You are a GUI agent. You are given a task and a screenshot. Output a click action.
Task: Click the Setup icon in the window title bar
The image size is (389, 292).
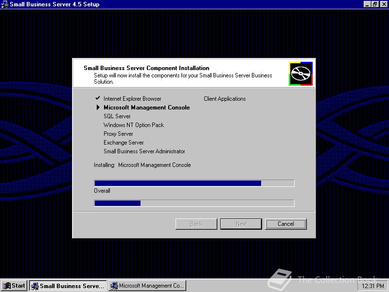(4, 4)
